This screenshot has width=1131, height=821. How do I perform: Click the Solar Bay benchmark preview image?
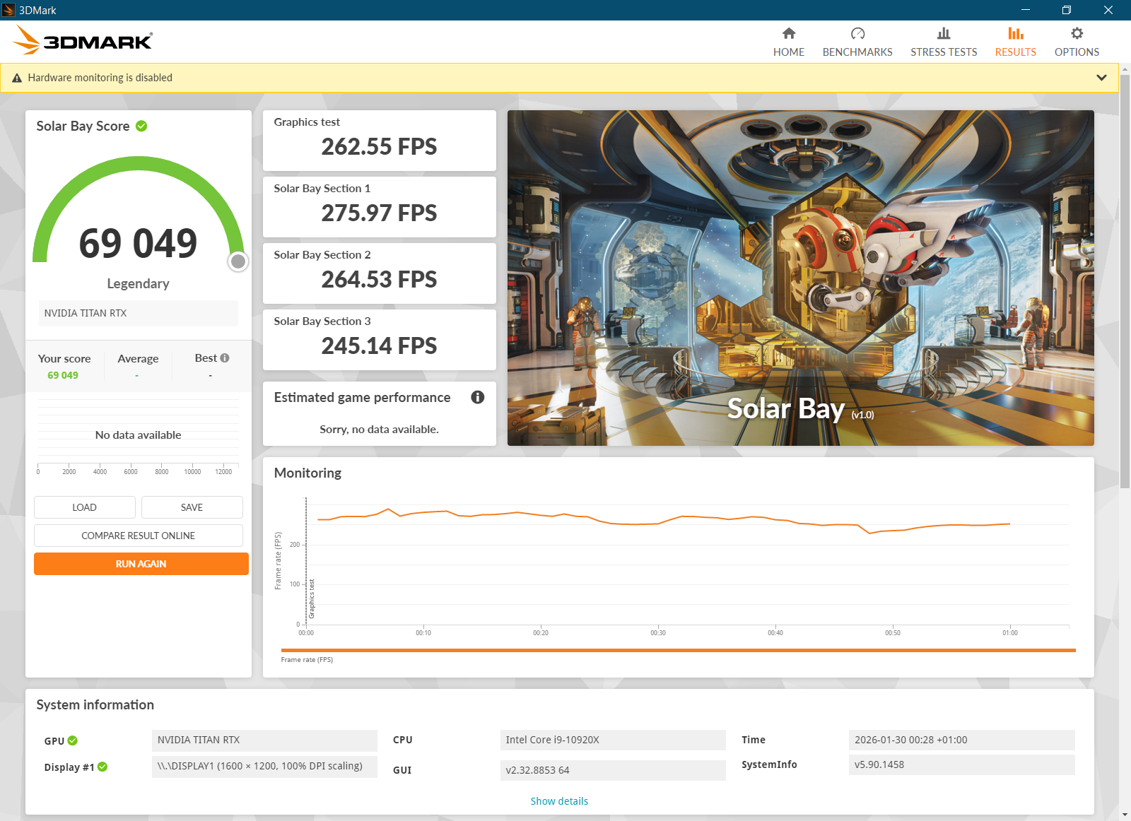pyautogui.click(x=800, y=277)
